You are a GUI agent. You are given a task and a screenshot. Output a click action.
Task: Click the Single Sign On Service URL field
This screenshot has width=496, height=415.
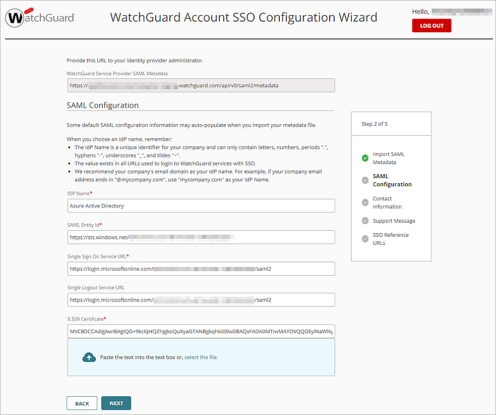201,269
